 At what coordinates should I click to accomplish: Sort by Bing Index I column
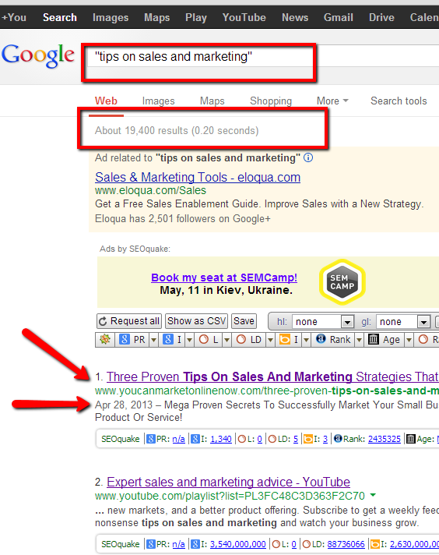pyautogui.click(x=289, y=340)
